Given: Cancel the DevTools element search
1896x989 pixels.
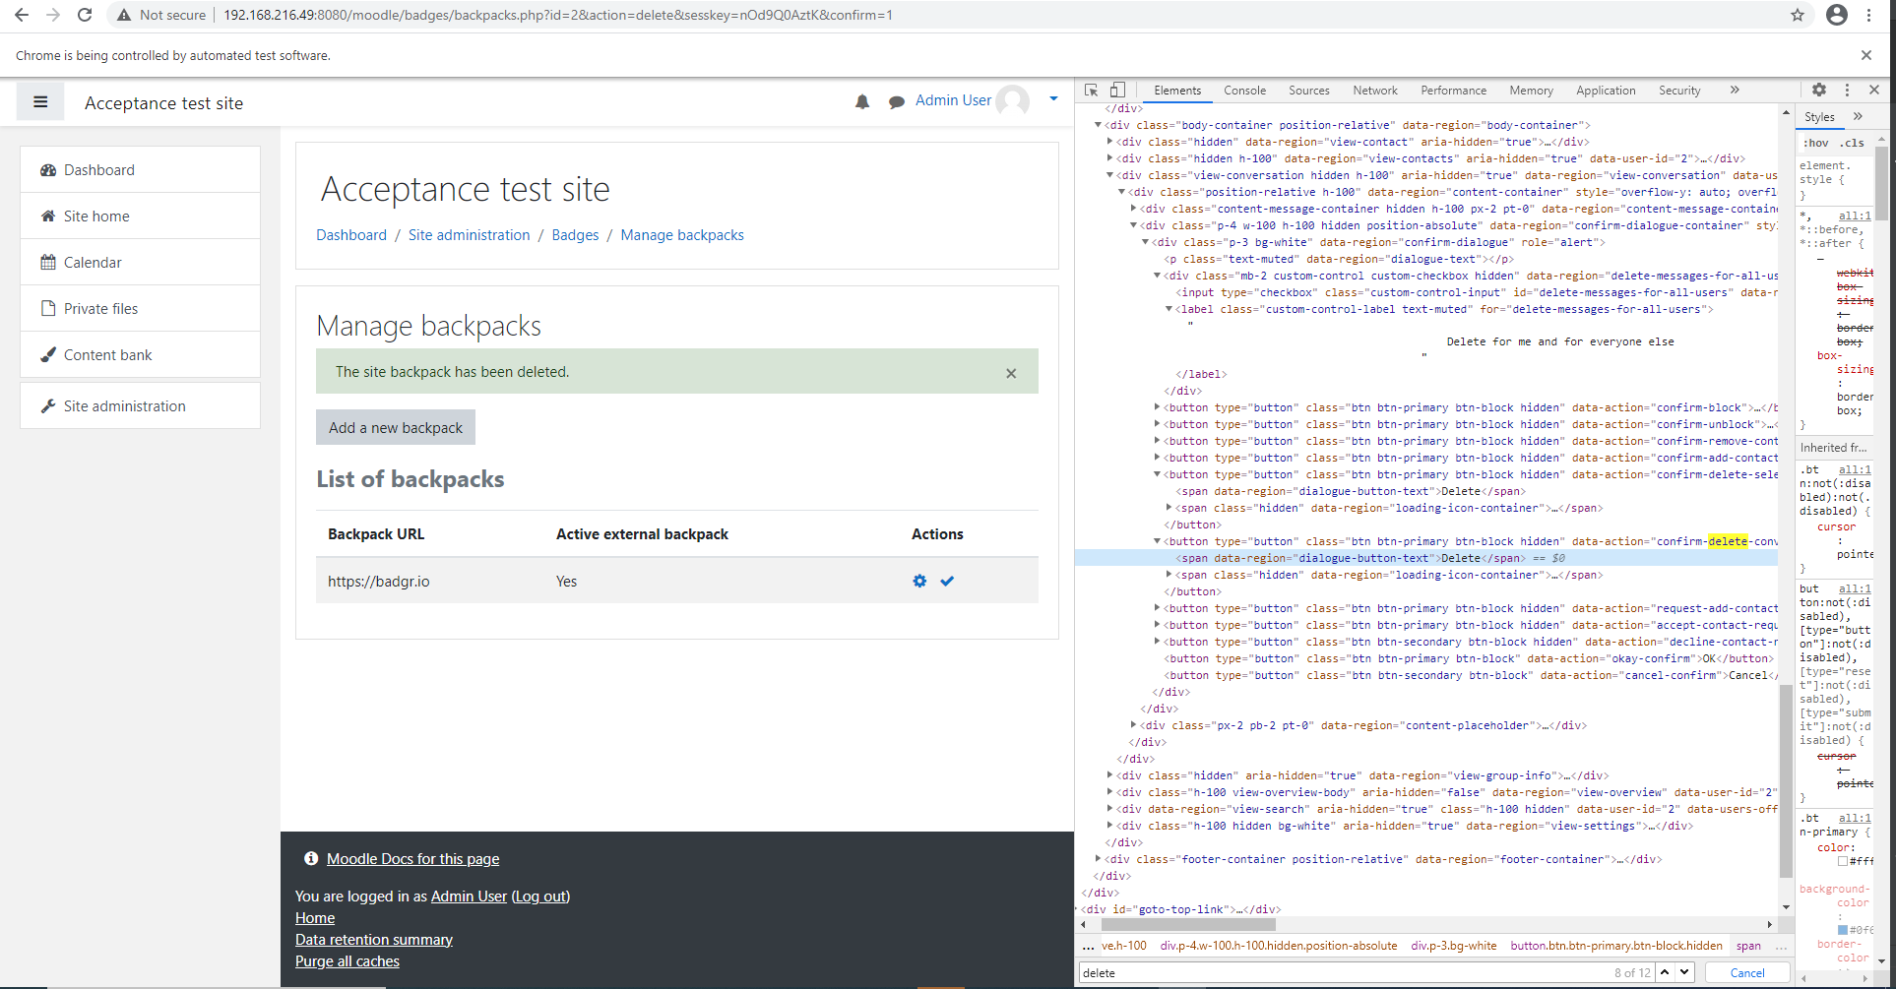Looking at the screenshot, I should point(1747,972).
